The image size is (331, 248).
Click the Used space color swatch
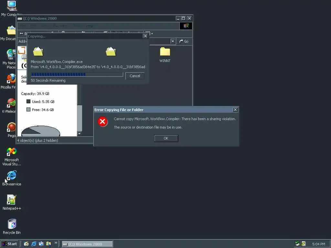coord(28,101)
